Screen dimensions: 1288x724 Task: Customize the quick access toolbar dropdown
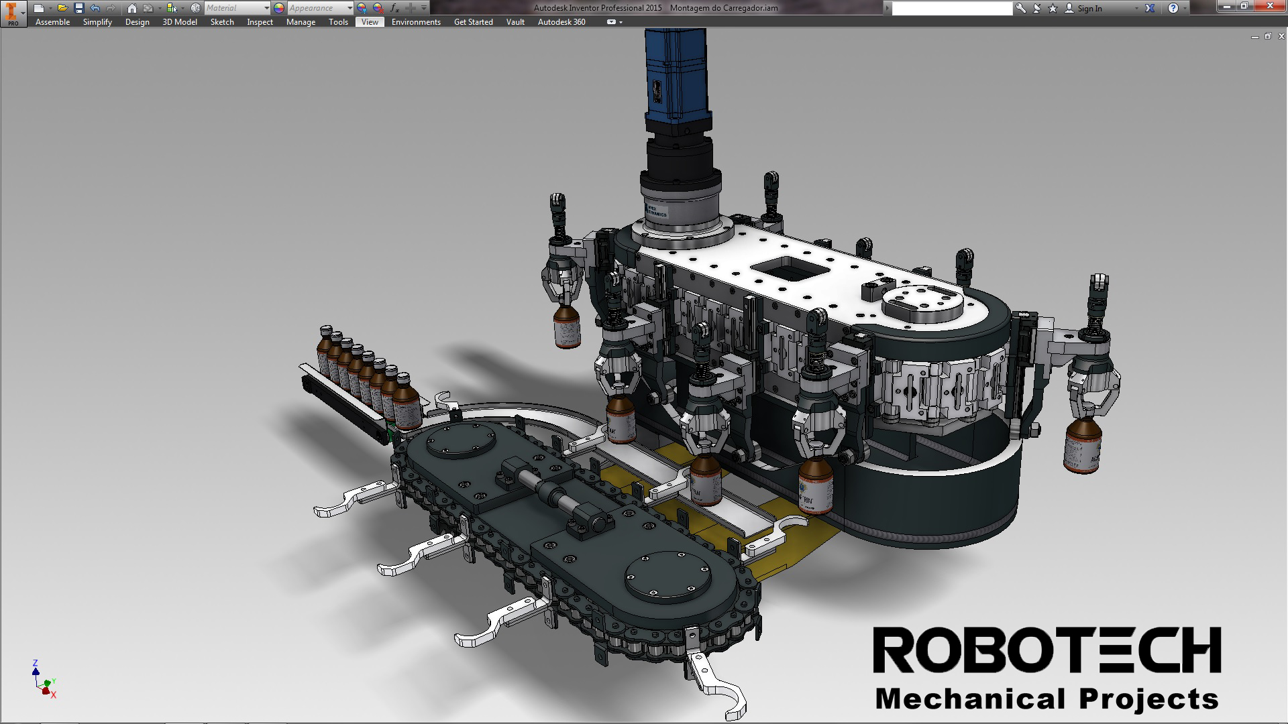tap(424, 8)
